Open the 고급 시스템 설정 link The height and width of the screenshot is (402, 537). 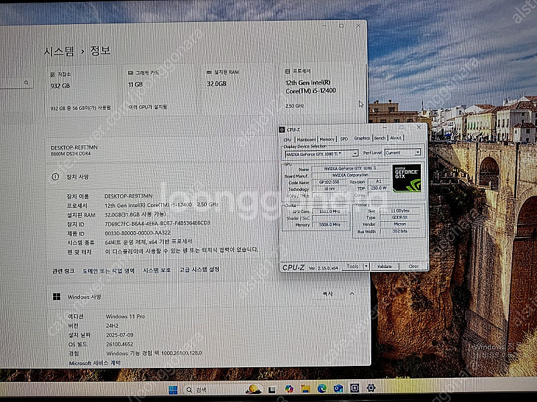click(199, 269)
